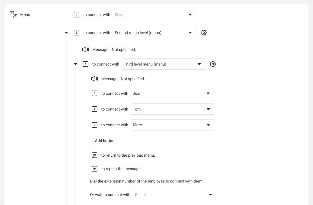Click the speaker icon above the Jean row
The height and width of the screenshot is (205, 313).
coord(95,79)
